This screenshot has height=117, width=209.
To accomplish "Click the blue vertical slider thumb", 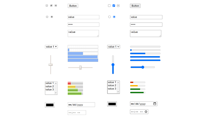I will click(113, 64).
